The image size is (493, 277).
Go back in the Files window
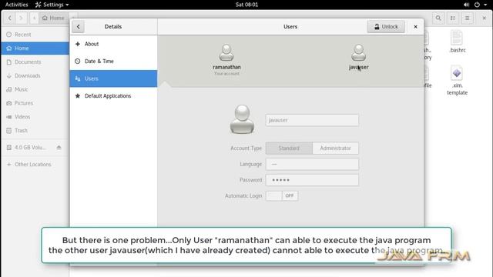click(x=10, y=18)
